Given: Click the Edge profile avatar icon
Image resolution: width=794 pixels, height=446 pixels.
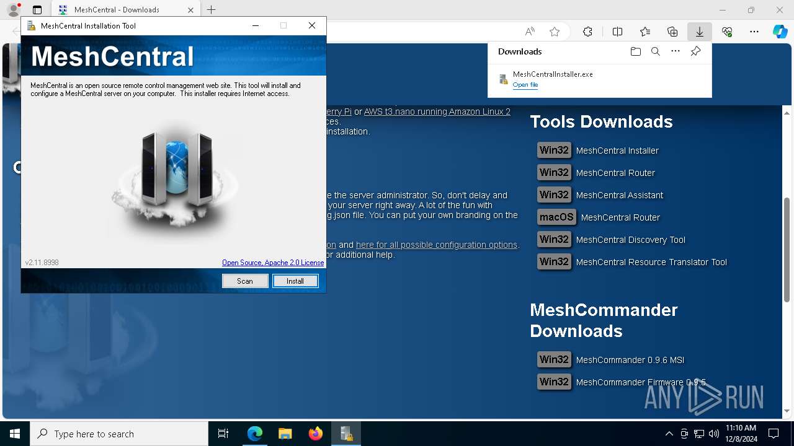Looking at the screenshot, I should pos(14,10).
